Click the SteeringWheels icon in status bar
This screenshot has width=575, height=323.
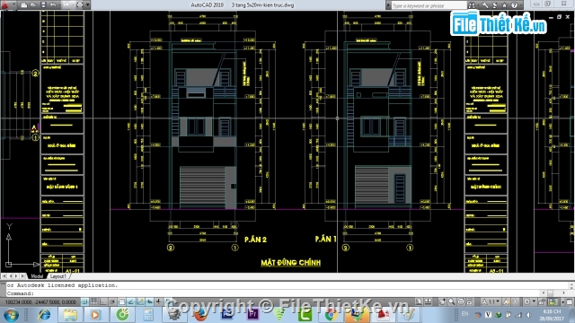[x=461, y=302]
